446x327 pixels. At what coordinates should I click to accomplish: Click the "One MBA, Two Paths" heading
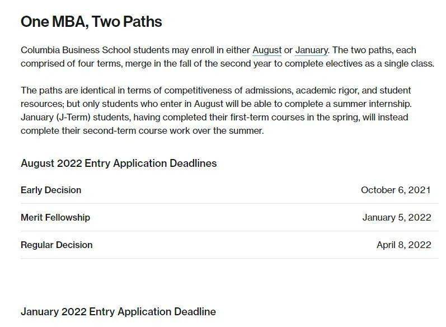click(x=91, y=22)
